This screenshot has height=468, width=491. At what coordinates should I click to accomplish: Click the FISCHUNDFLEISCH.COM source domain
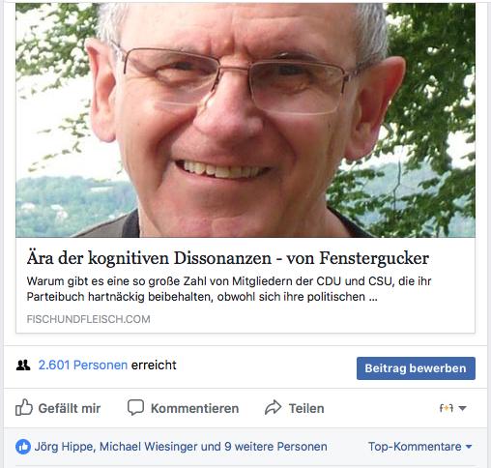[88, 319]
